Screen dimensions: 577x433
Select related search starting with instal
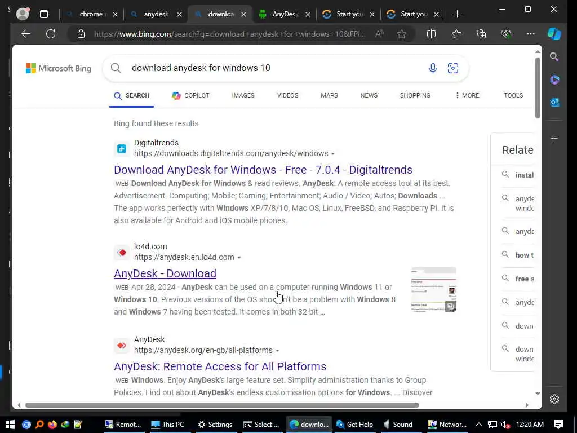[518, 175]
